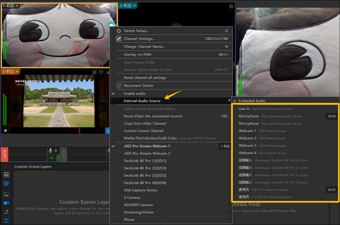This screenshot has width=340, height=225.
Task: Select Embeded Audio checked option
Action: coord(252,101)
